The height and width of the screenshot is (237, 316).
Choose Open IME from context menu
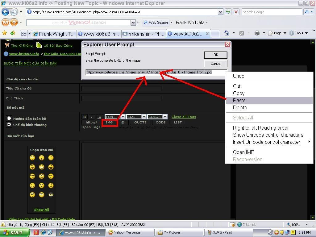click(269, 152)
